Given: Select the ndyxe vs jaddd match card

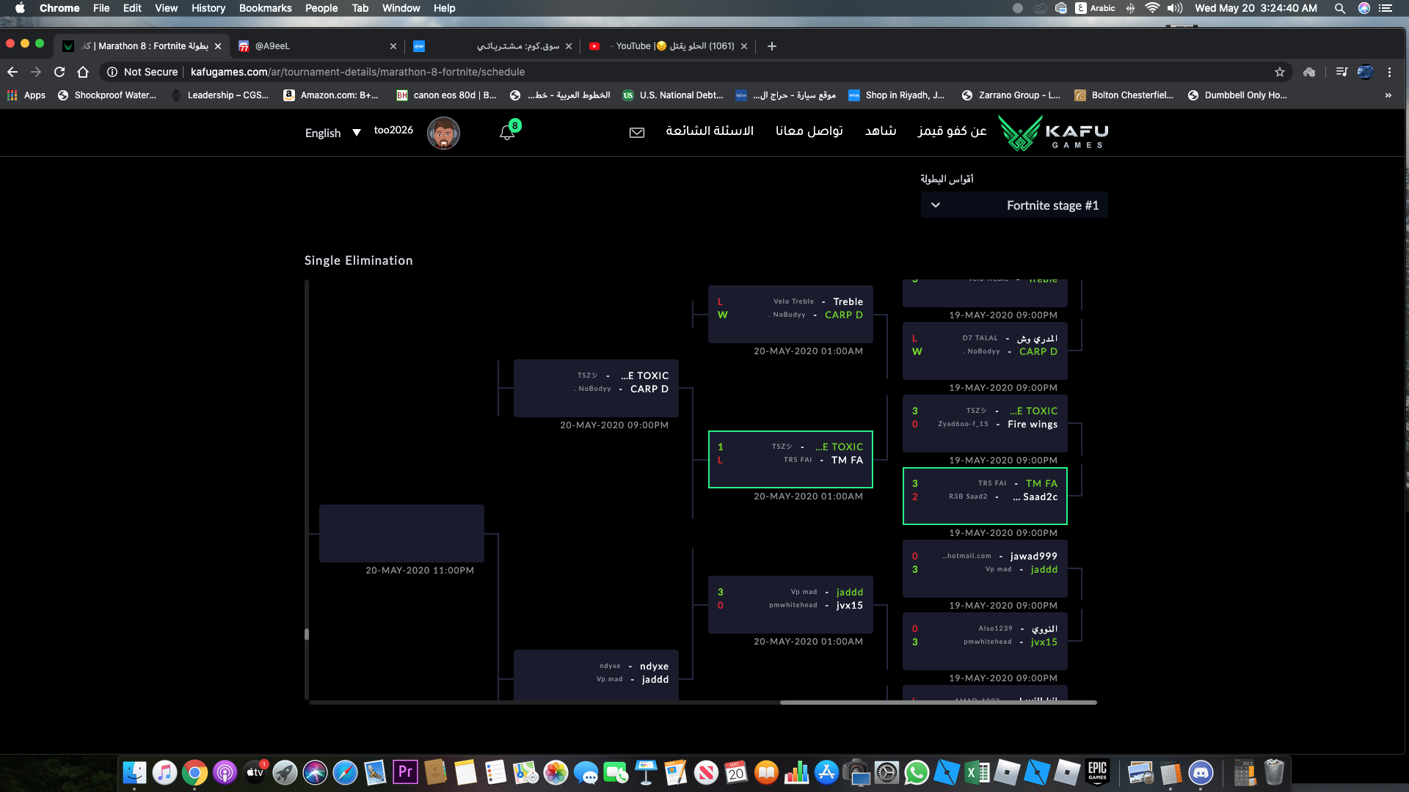Looking at the screenshot, I should (596, 675).
